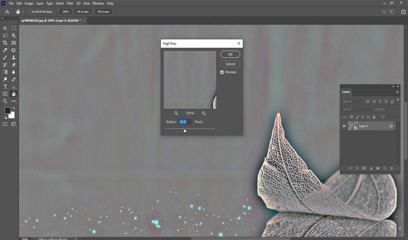Toggle filter for smart objects
The image size is (408, 240).
pos(392,101)
